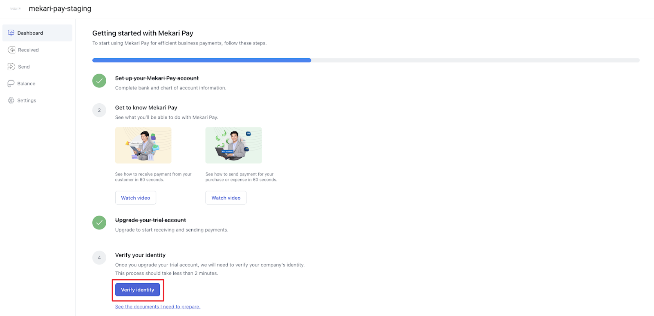Click the company logo beside mekari-pay-staging

click(x=15, y=9)
